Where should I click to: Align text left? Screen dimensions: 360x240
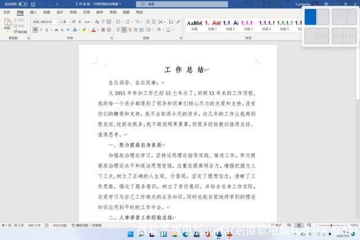click(118, 30)
